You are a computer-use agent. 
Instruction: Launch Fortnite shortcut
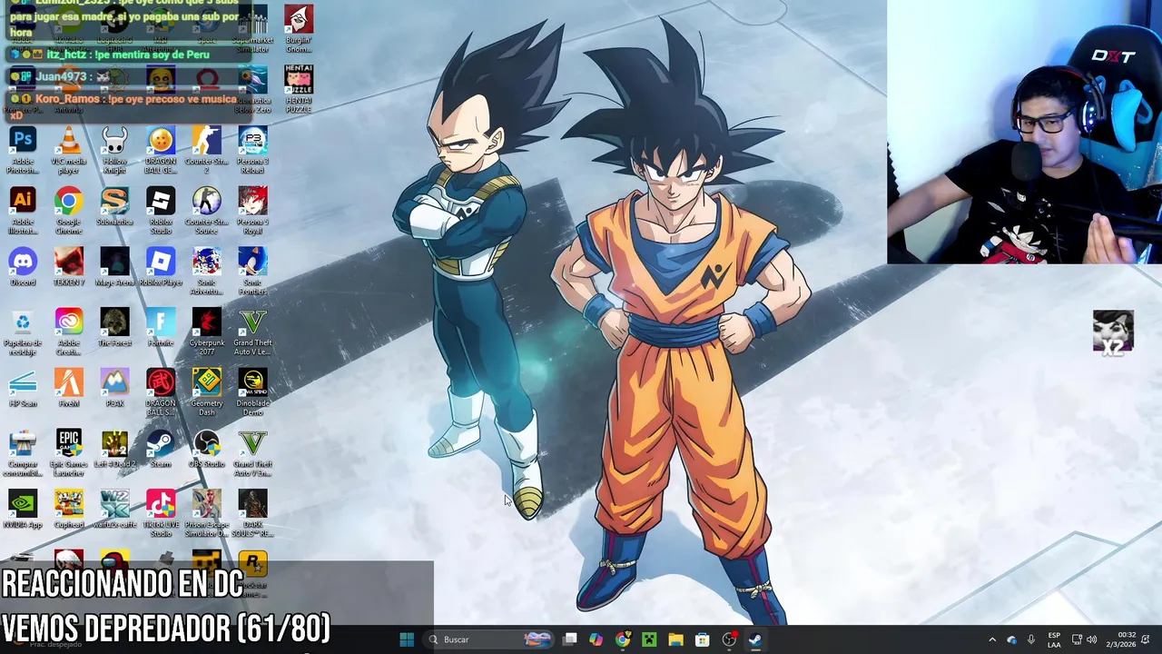161,328
